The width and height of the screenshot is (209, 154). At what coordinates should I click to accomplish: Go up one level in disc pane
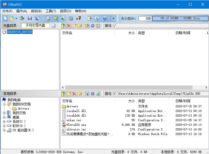tap(63, 25)
